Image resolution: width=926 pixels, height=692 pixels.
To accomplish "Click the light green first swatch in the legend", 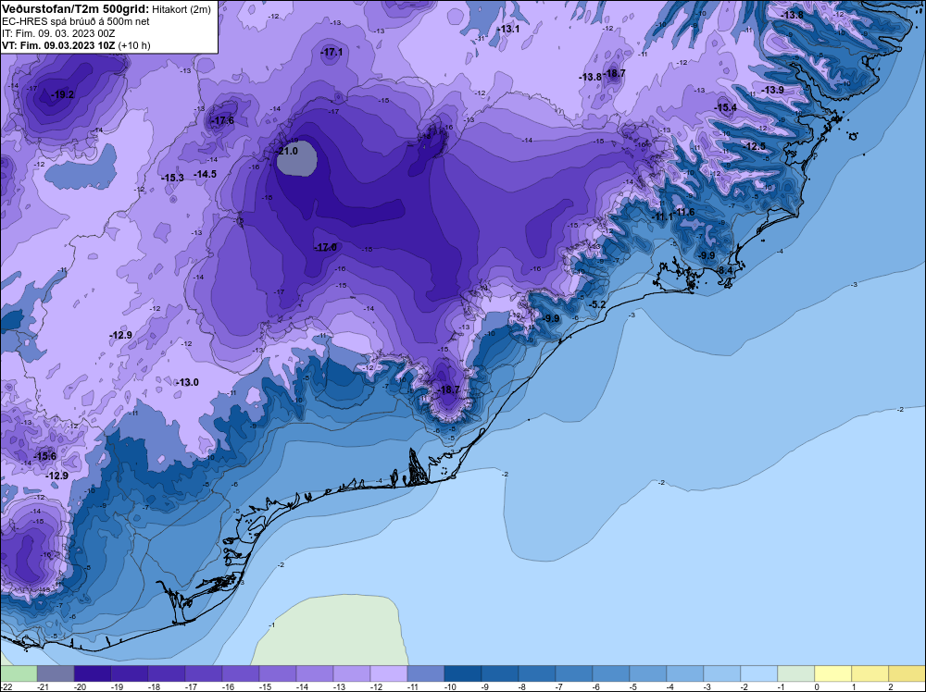I will [x=19, y=673].
